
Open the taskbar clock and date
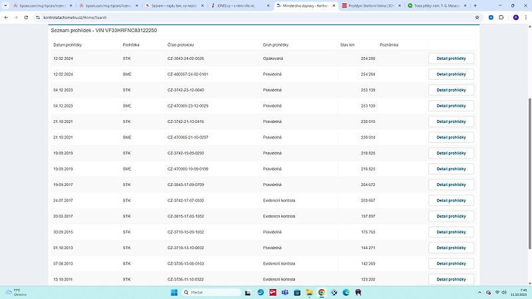pyautogui.click(x=519, y=292)
